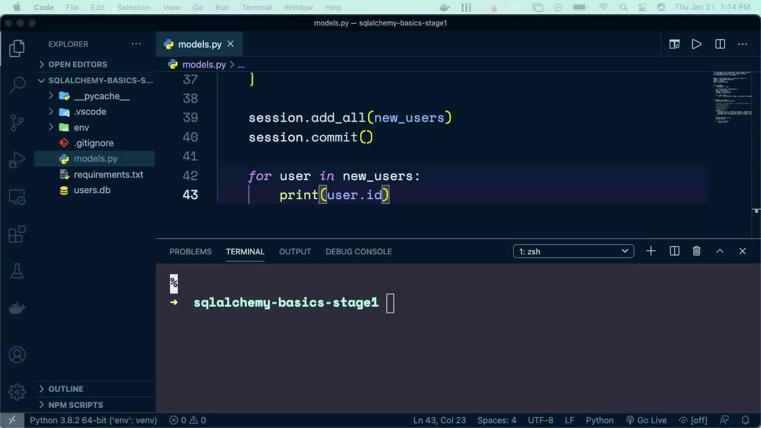Click the terminal prompt input area

(x=390, y=303)
